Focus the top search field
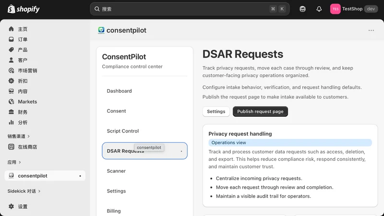 (190, 9)
